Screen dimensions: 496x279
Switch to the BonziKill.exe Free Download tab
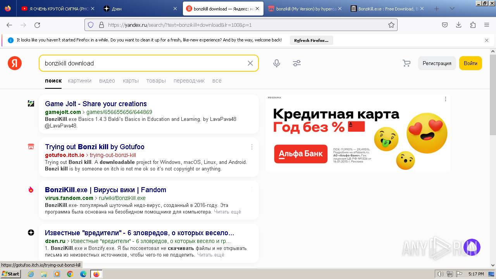pyautogui.click(x=387, y=9)
